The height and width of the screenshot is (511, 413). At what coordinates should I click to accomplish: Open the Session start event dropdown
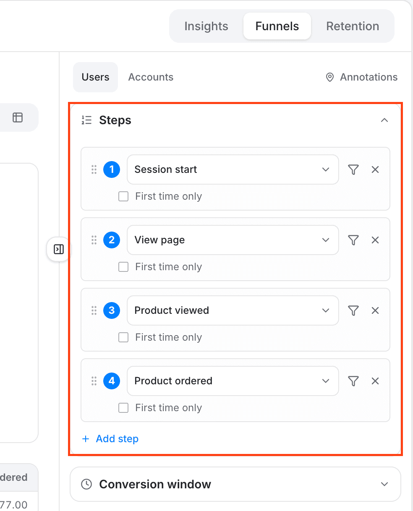(x=233, y=169)
